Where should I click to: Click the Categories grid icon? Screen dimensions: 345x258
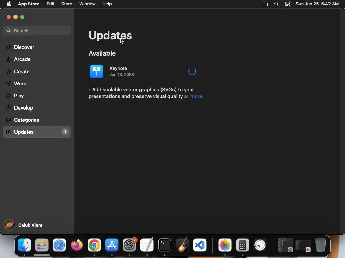click(8, 120)
